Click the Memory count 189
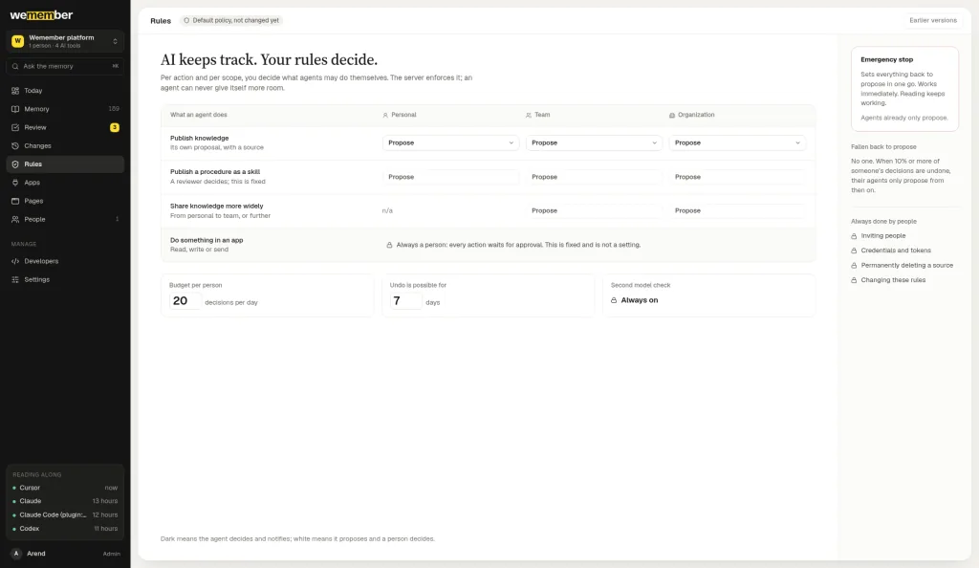The width and height of the screenshot is (979, 568). point(114,109)
